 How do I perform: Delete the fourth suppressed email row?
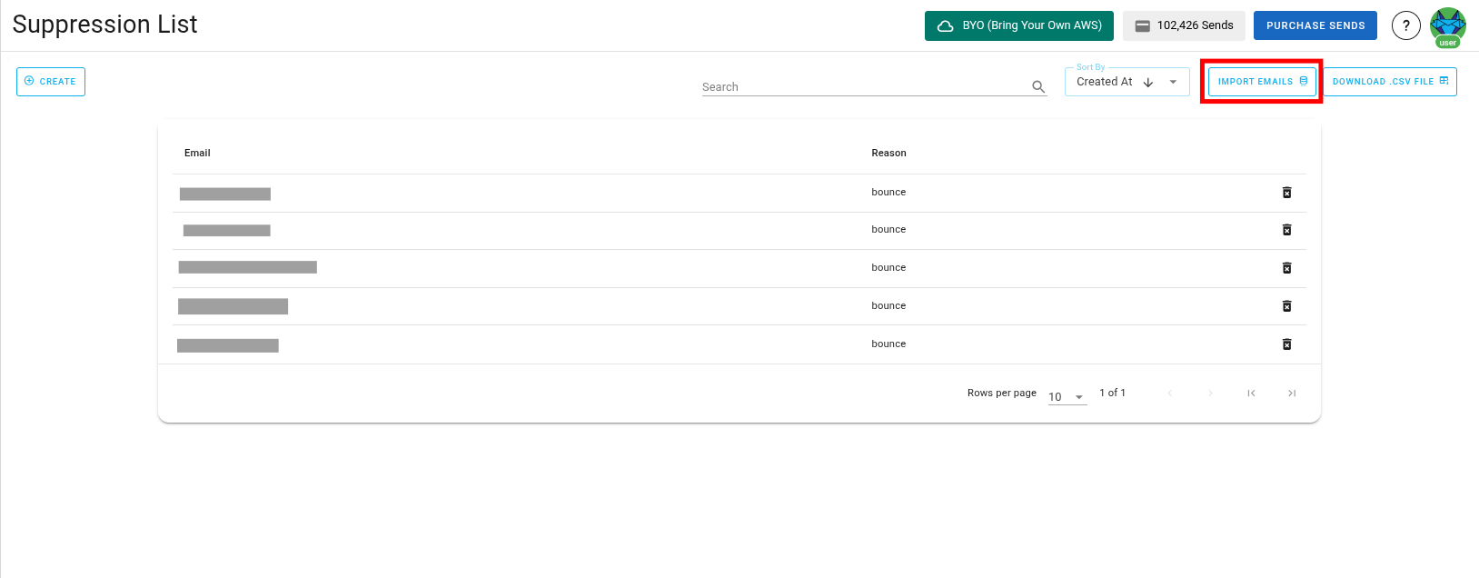coord(1286,306)
